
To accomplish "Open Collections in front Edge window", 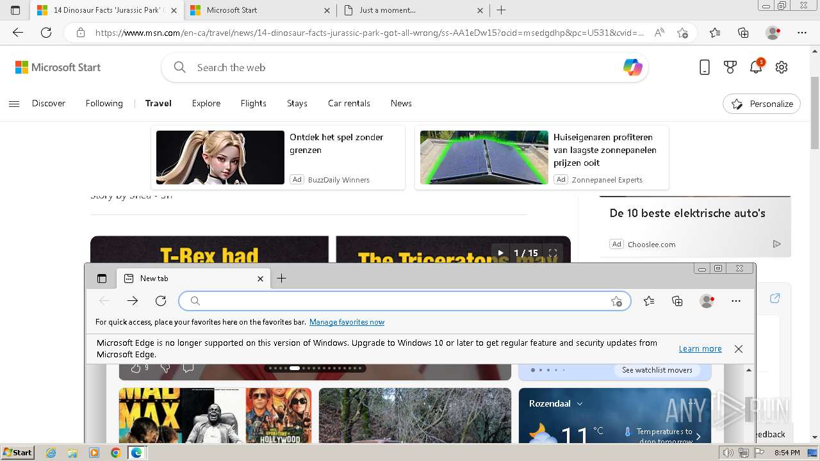I will point(677,301).
